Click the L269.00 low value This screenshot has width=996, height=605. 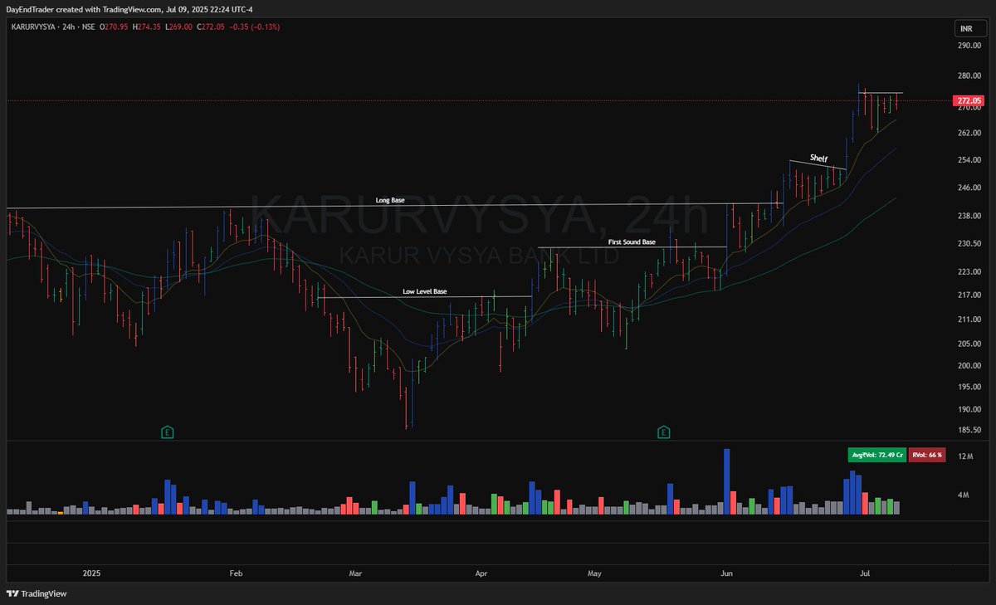point(179,27)
